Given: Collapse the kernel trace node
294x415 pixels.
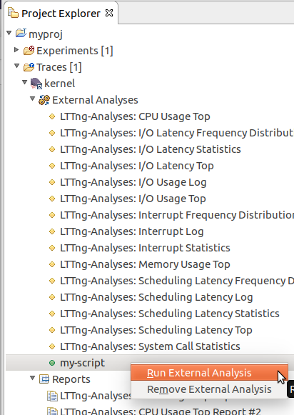Looking at the screenshot, I should 25,82.
